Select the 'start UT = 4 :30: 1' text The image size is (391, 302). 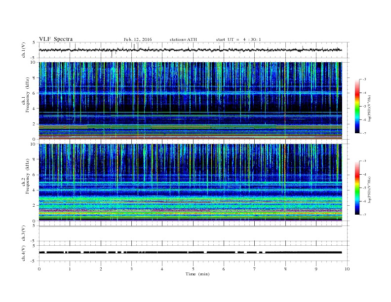point(238,39)
